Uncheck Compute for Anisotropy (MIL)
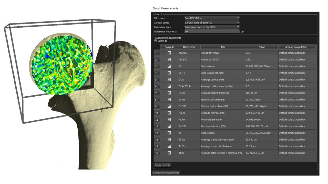Image resolution: width=328 pixels, height=184 pixels. point(170,53)
